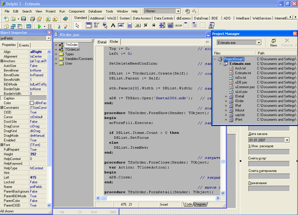Select the RadioButton component in palette
The image size is (298, 215).
coord(154,25)
